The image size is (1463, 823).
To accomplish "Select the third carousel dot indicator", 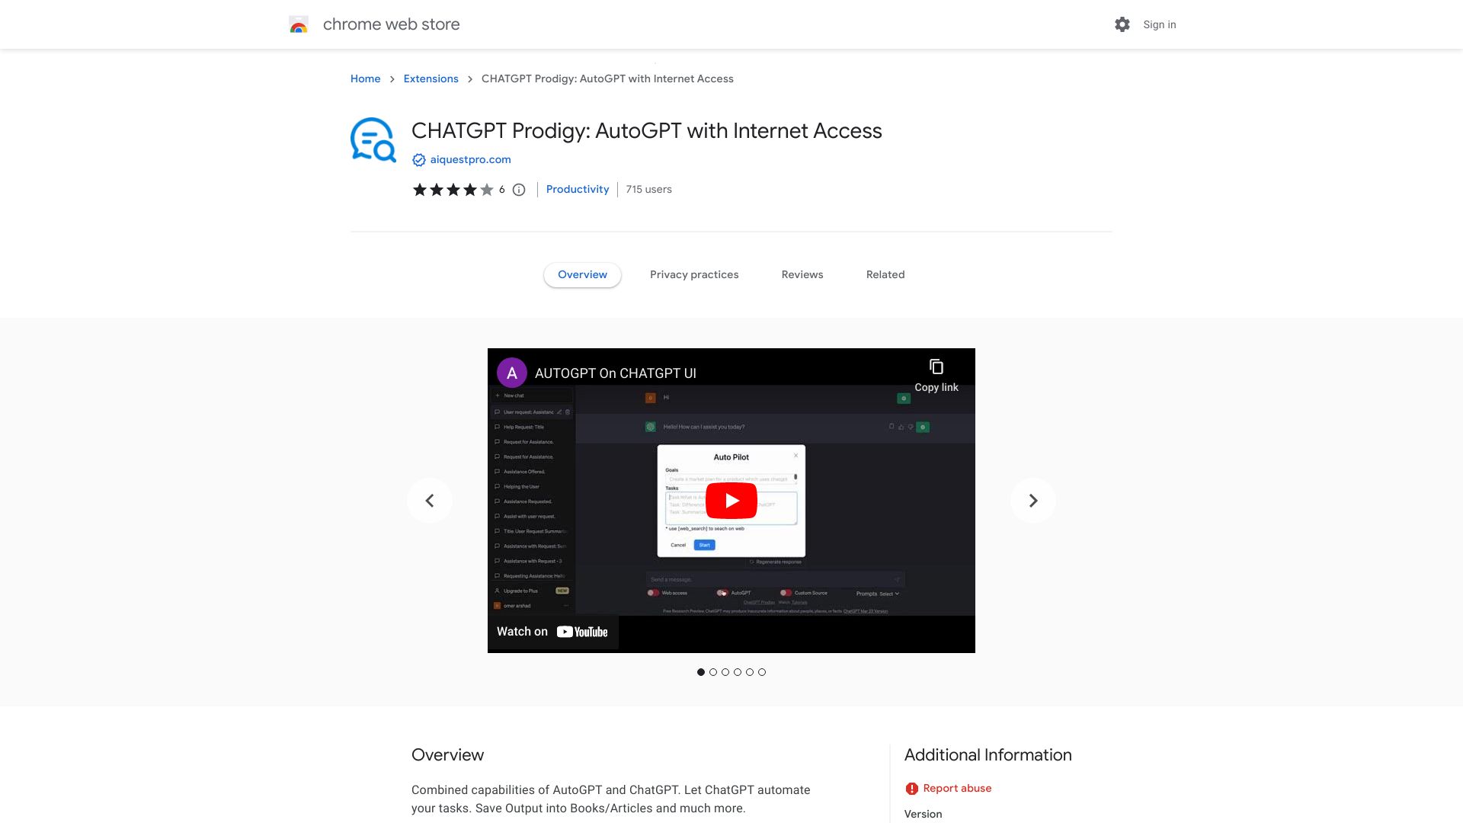I will click(725, 672).
